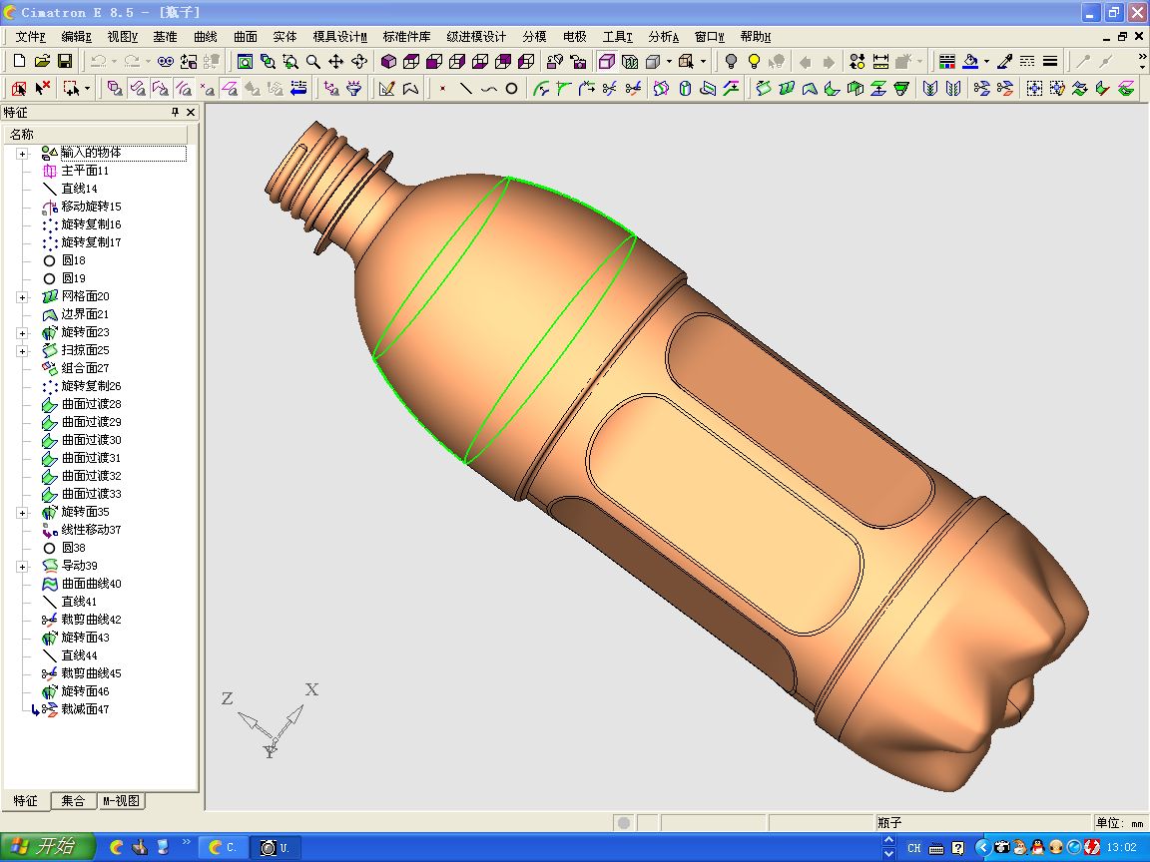Open the fill color dropdown arrow
1150x862 pixels.
(987, 62)
